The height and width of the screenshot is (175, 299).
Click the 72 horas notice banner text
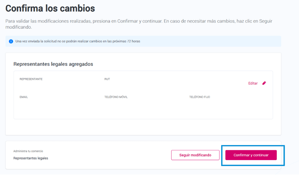click(x=78, y=41)
